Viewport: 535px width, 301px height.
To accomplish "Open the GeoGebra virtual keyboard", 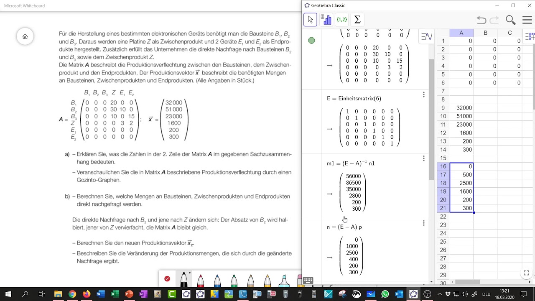I will (308, 281).
